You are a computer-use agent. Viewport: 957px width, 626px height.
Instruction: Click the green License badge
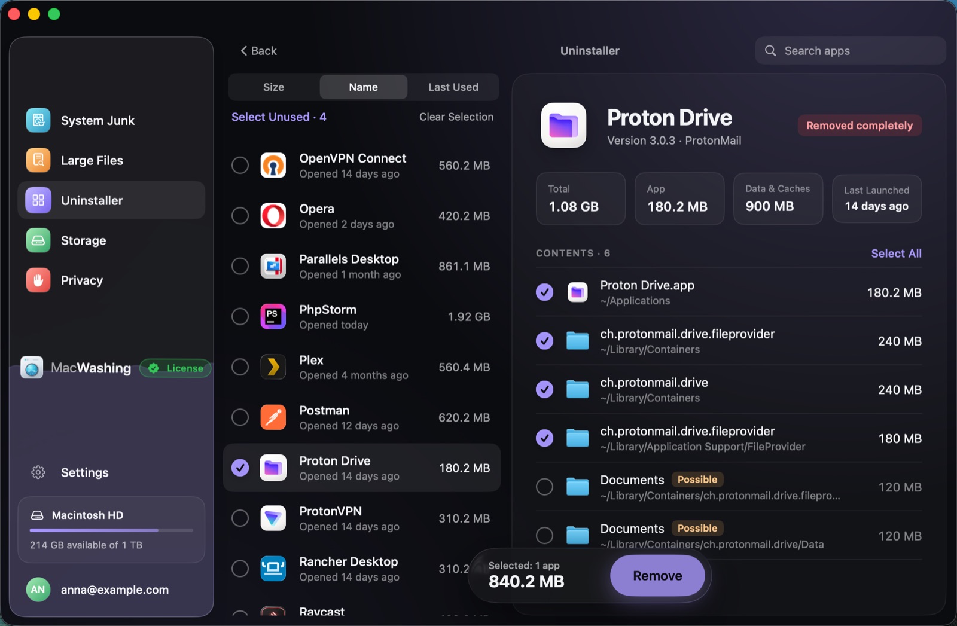point(176,368)
